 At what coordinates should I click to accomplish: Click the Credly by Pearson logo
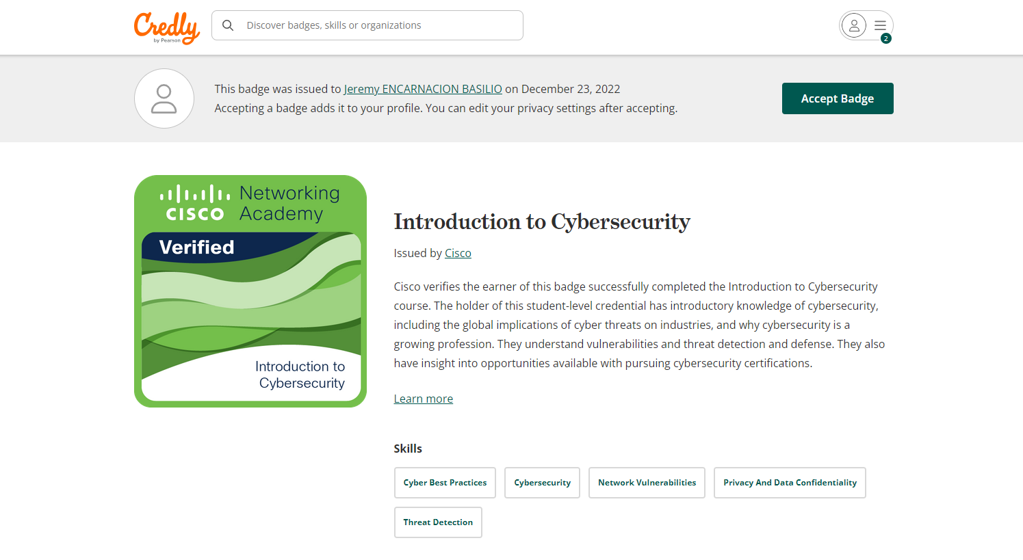pyautogui.click(x=167, y=28)
